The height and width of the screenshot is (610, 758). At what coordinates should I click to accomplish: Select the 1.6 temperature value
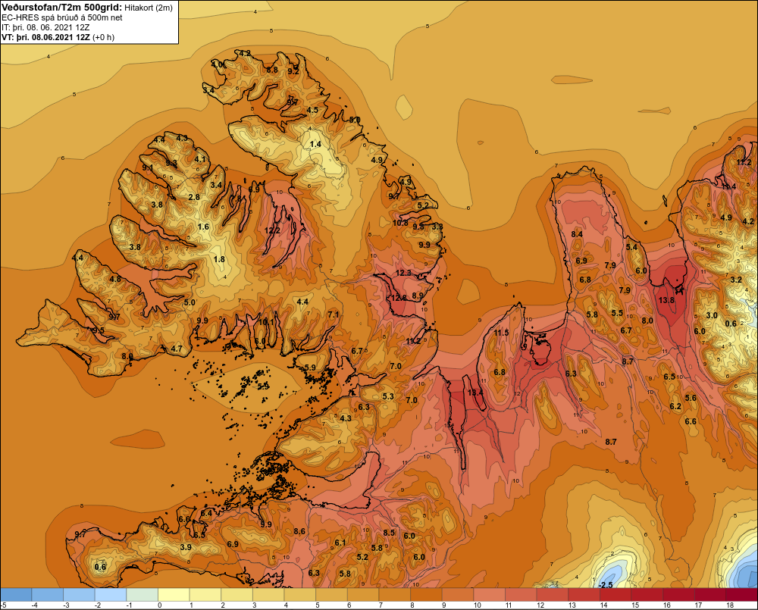coord(203,227)
